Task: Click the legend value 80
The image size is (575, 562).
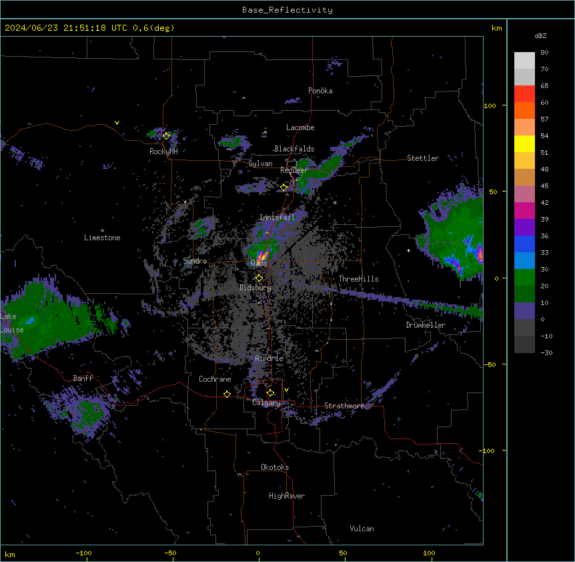Action: pyautogui.click(x=544, y=53)
